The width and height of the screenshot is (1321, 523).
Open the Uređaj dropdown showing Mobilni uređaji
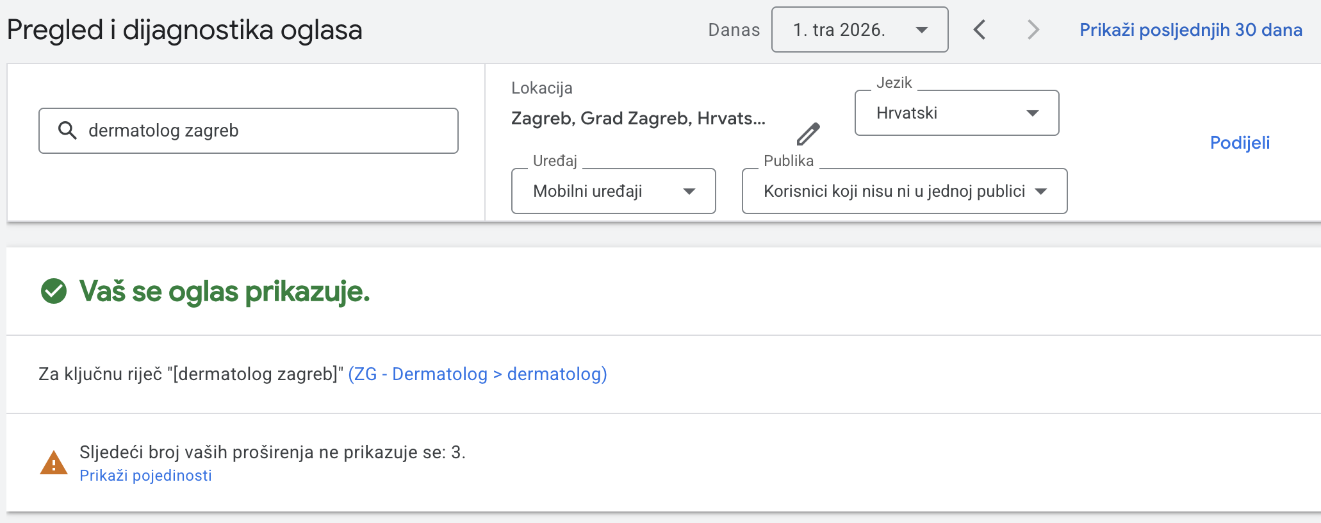[613, 191]
